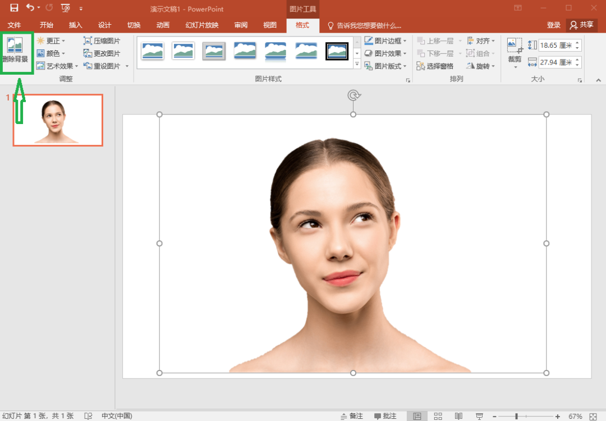Image resolution: width=606 pixels, height=421 pixels.
Task: Click the Change Picture (更改图片) icon
Action: 88,53
